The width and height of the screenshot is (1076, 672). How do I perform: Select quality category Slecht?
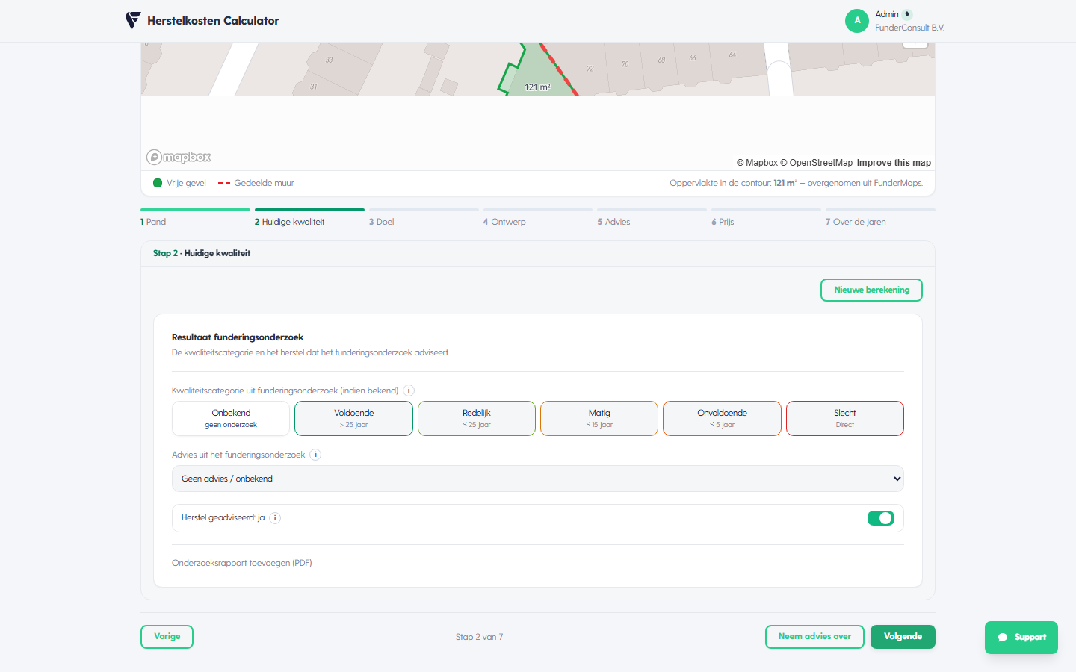click(845, 418)
